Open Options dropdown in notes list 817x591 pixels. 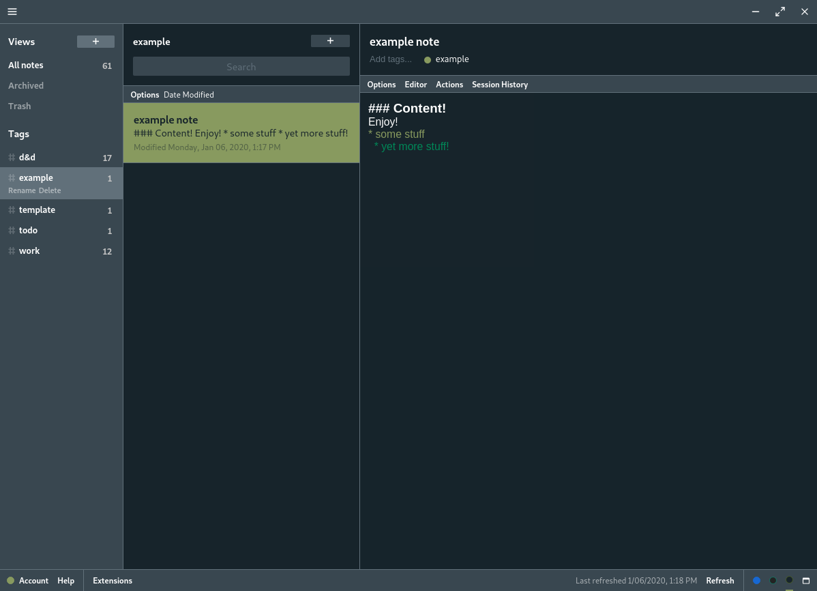tap(145, 95)
